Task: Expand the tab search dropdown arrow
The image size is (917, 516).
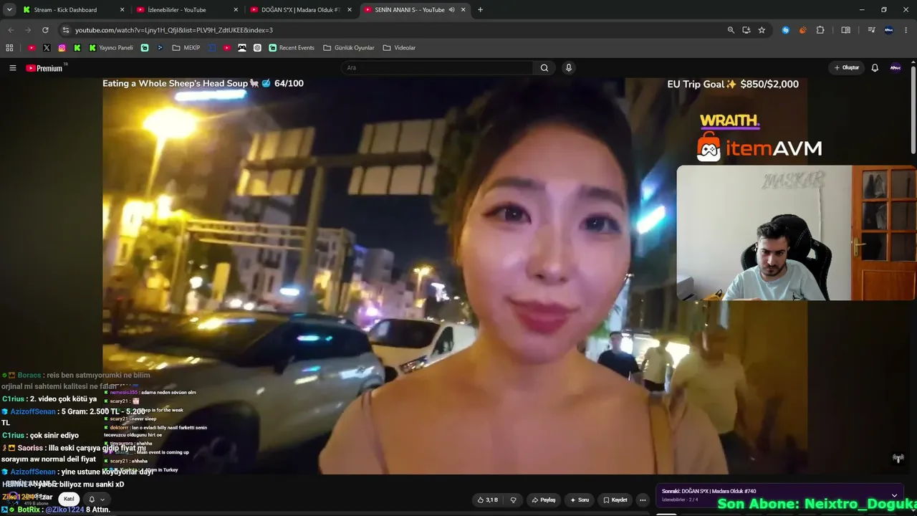Action: 9,10
